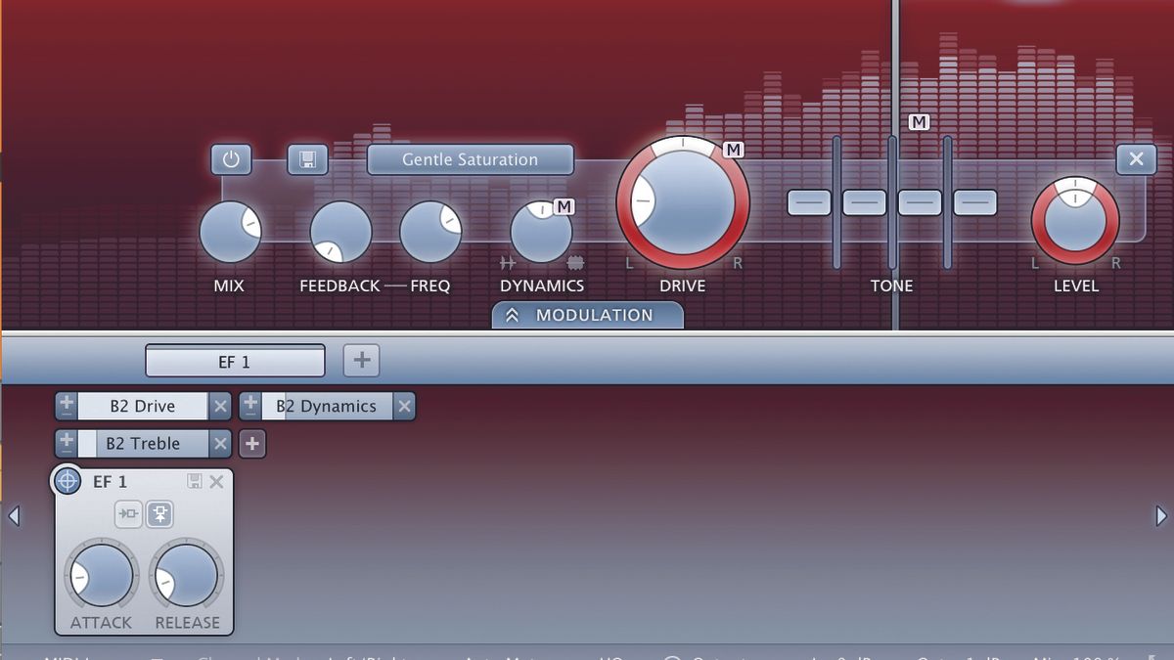This screenshot has height=660, width=1174.
Task: Toggle the M badge above the TONE sliders
Action: click(x=919, y=122)
